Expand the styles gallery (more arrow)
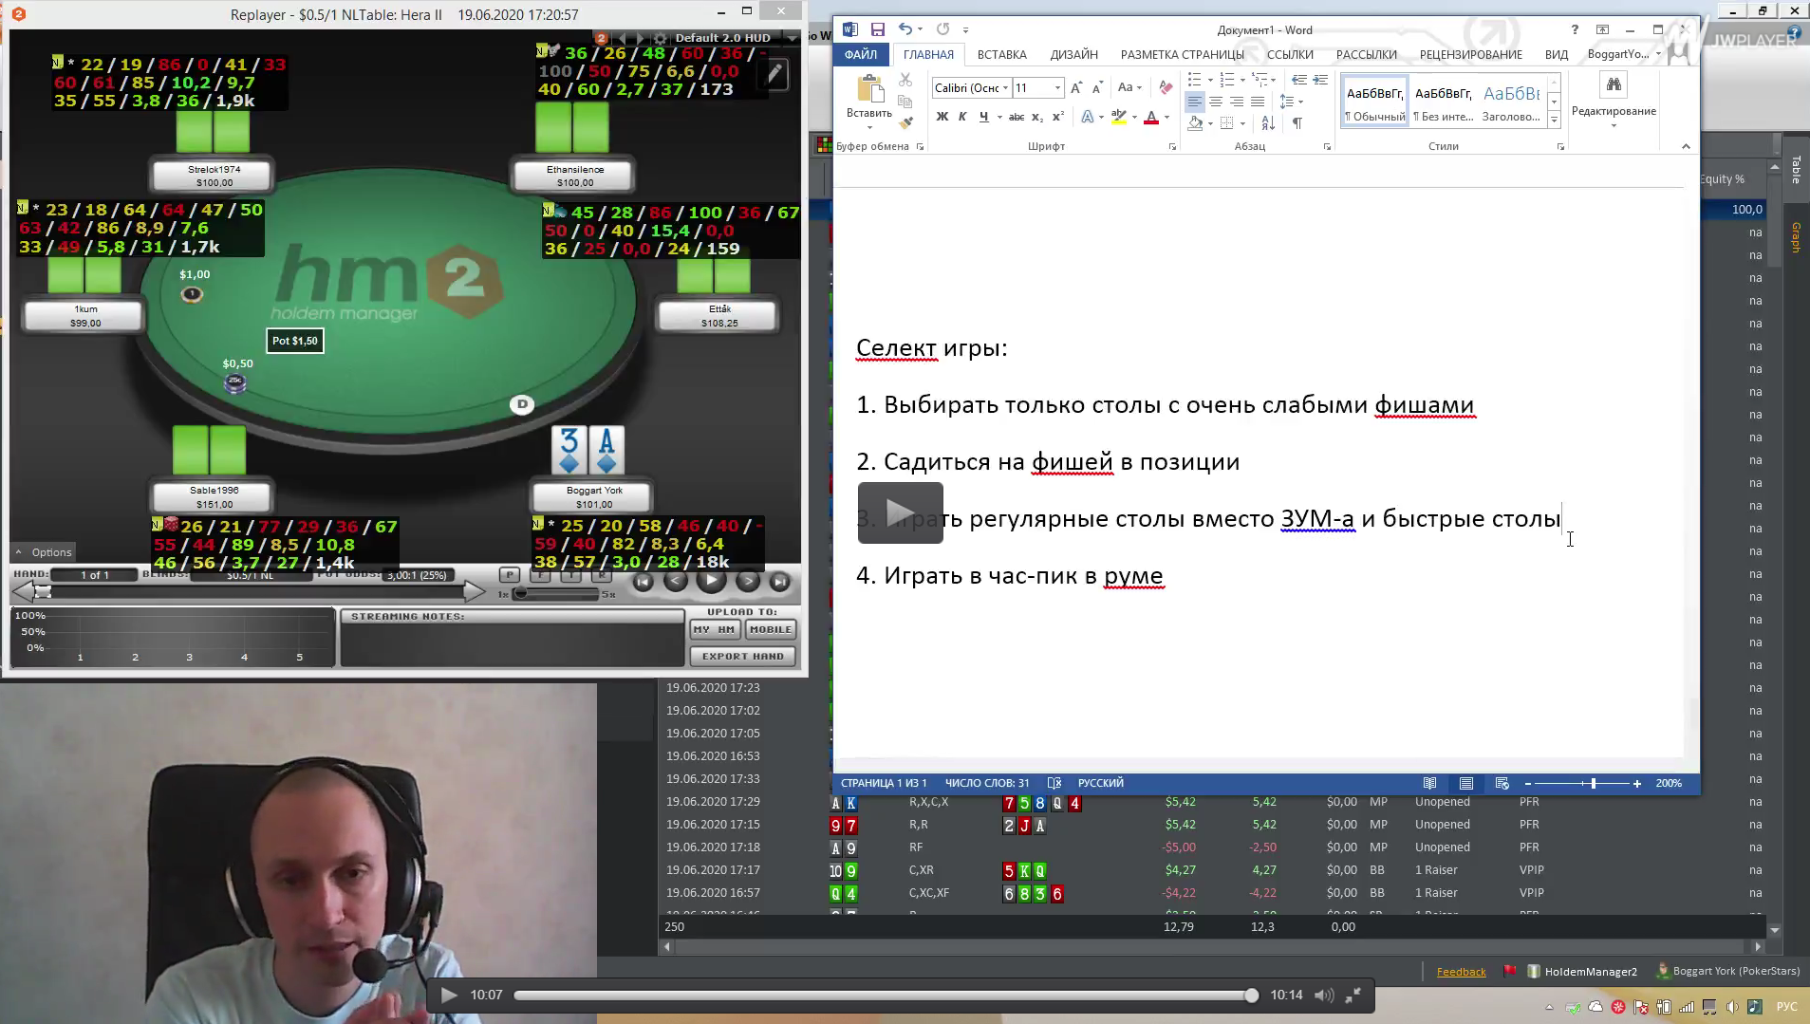This screenshot has height=1024, width=1810. (1554, 120)
